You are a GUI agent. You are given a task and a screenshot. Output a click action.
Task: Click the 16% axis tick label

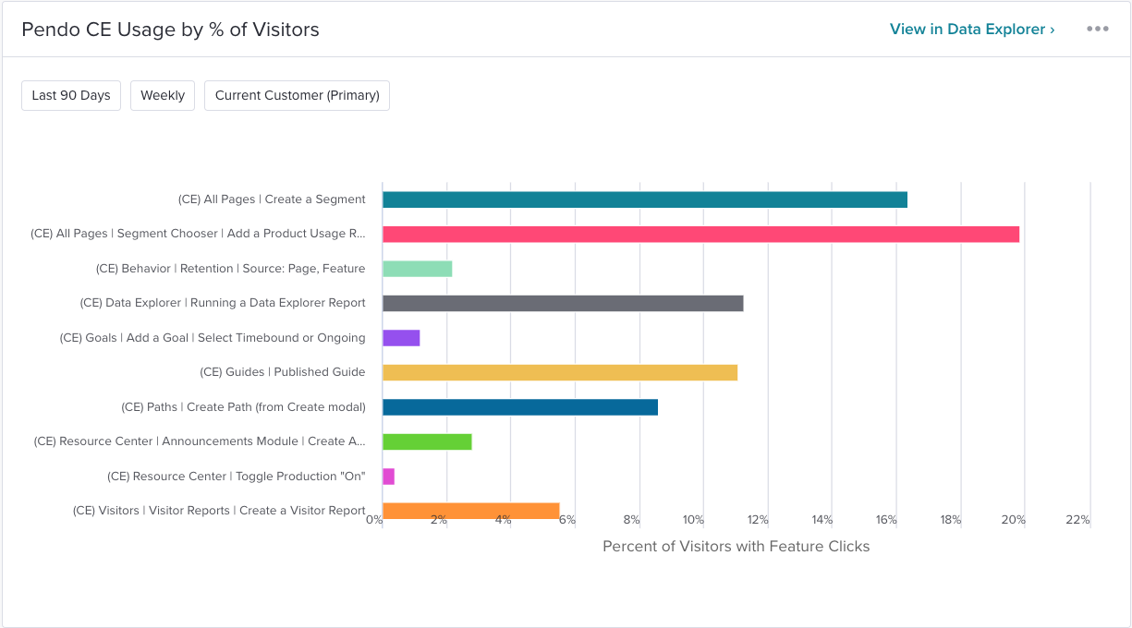(x=886, y=520)
